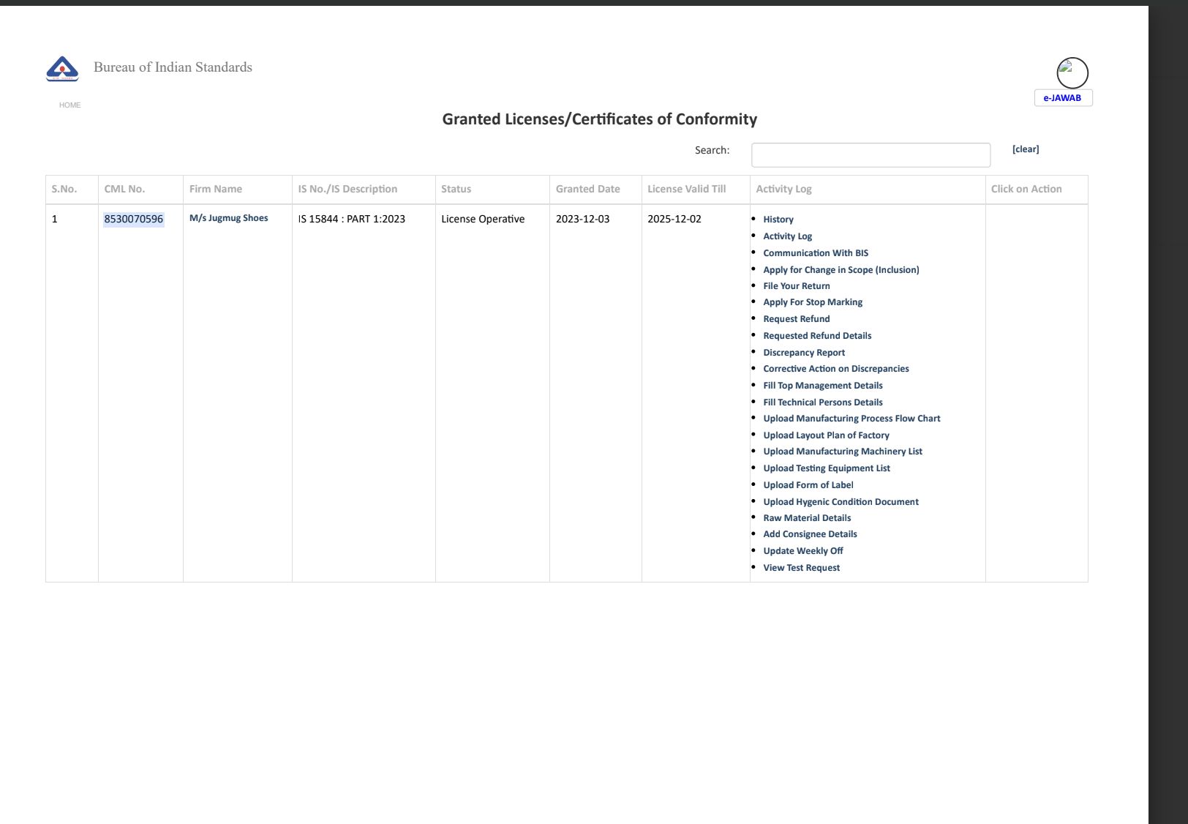Open M/s Jugmug Shoes firm link
This screenshot has width=1188, height=824.
229,218
